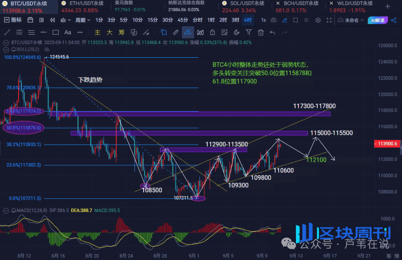Select the ruler measure tool
Image resolution: width=402 pixels, height=260 pixels.
[x=176, y=32]
